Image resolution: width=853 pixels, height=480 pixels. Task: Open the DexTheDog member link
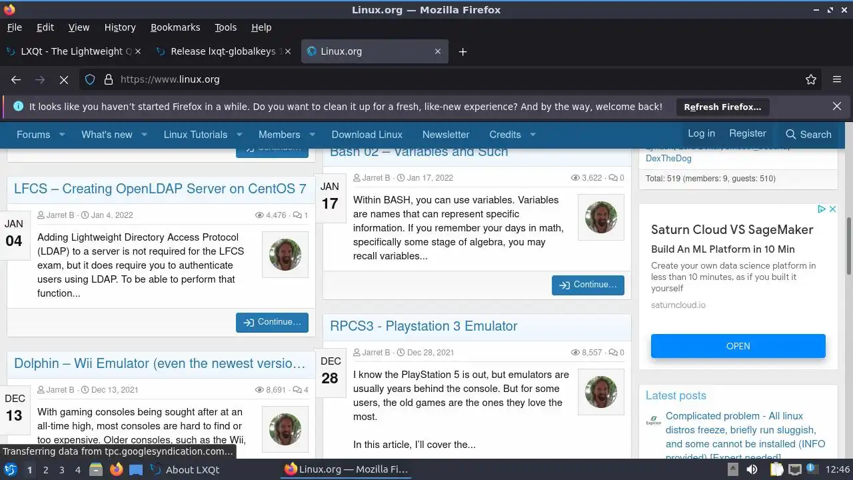[668, 158]
